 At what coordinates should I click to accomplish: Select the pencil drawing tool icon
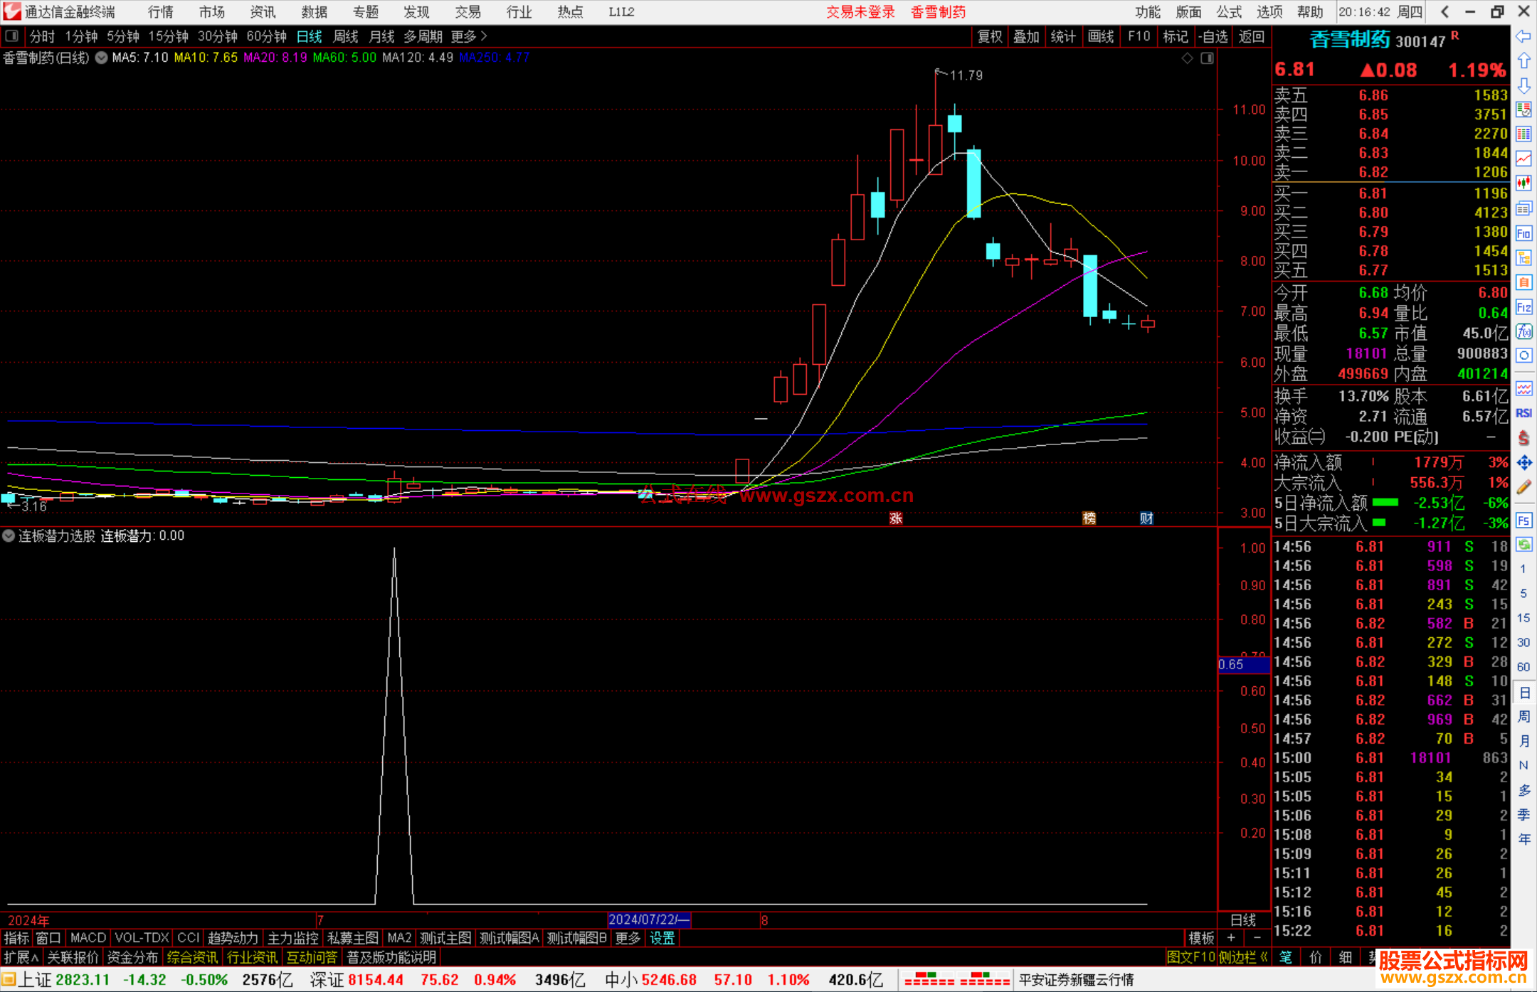click(1523, 488)
